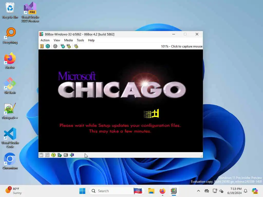Select the Firefox desktop shortcut
Image resolution: width=263 pixels, height=197 pixels.
(x=10, y=61)
